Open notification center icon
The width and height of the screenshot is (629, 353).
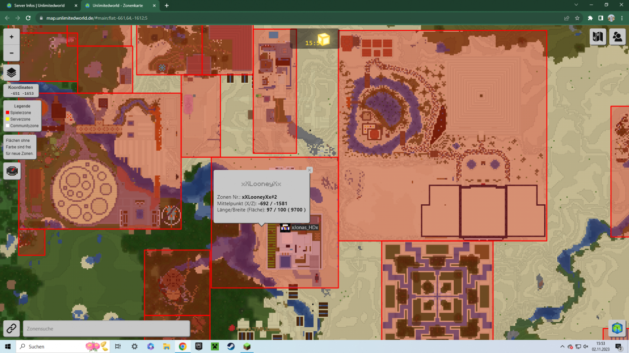(x=619, y=346)
